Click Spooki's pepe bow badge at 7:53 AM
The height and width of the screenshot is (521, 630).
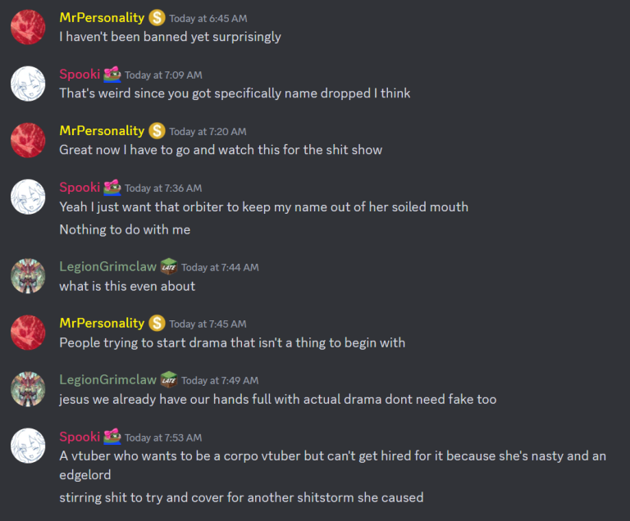coord(112,437)
